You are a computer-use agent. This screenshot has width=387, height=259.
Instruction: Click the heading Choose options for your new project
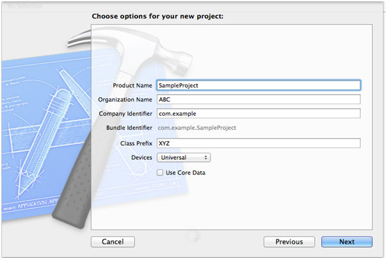157,16
